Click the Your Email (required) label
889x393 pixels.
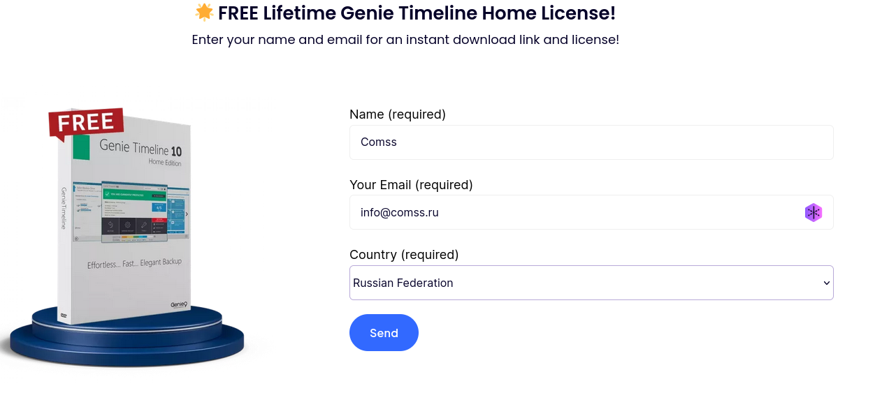click(411, 185)
